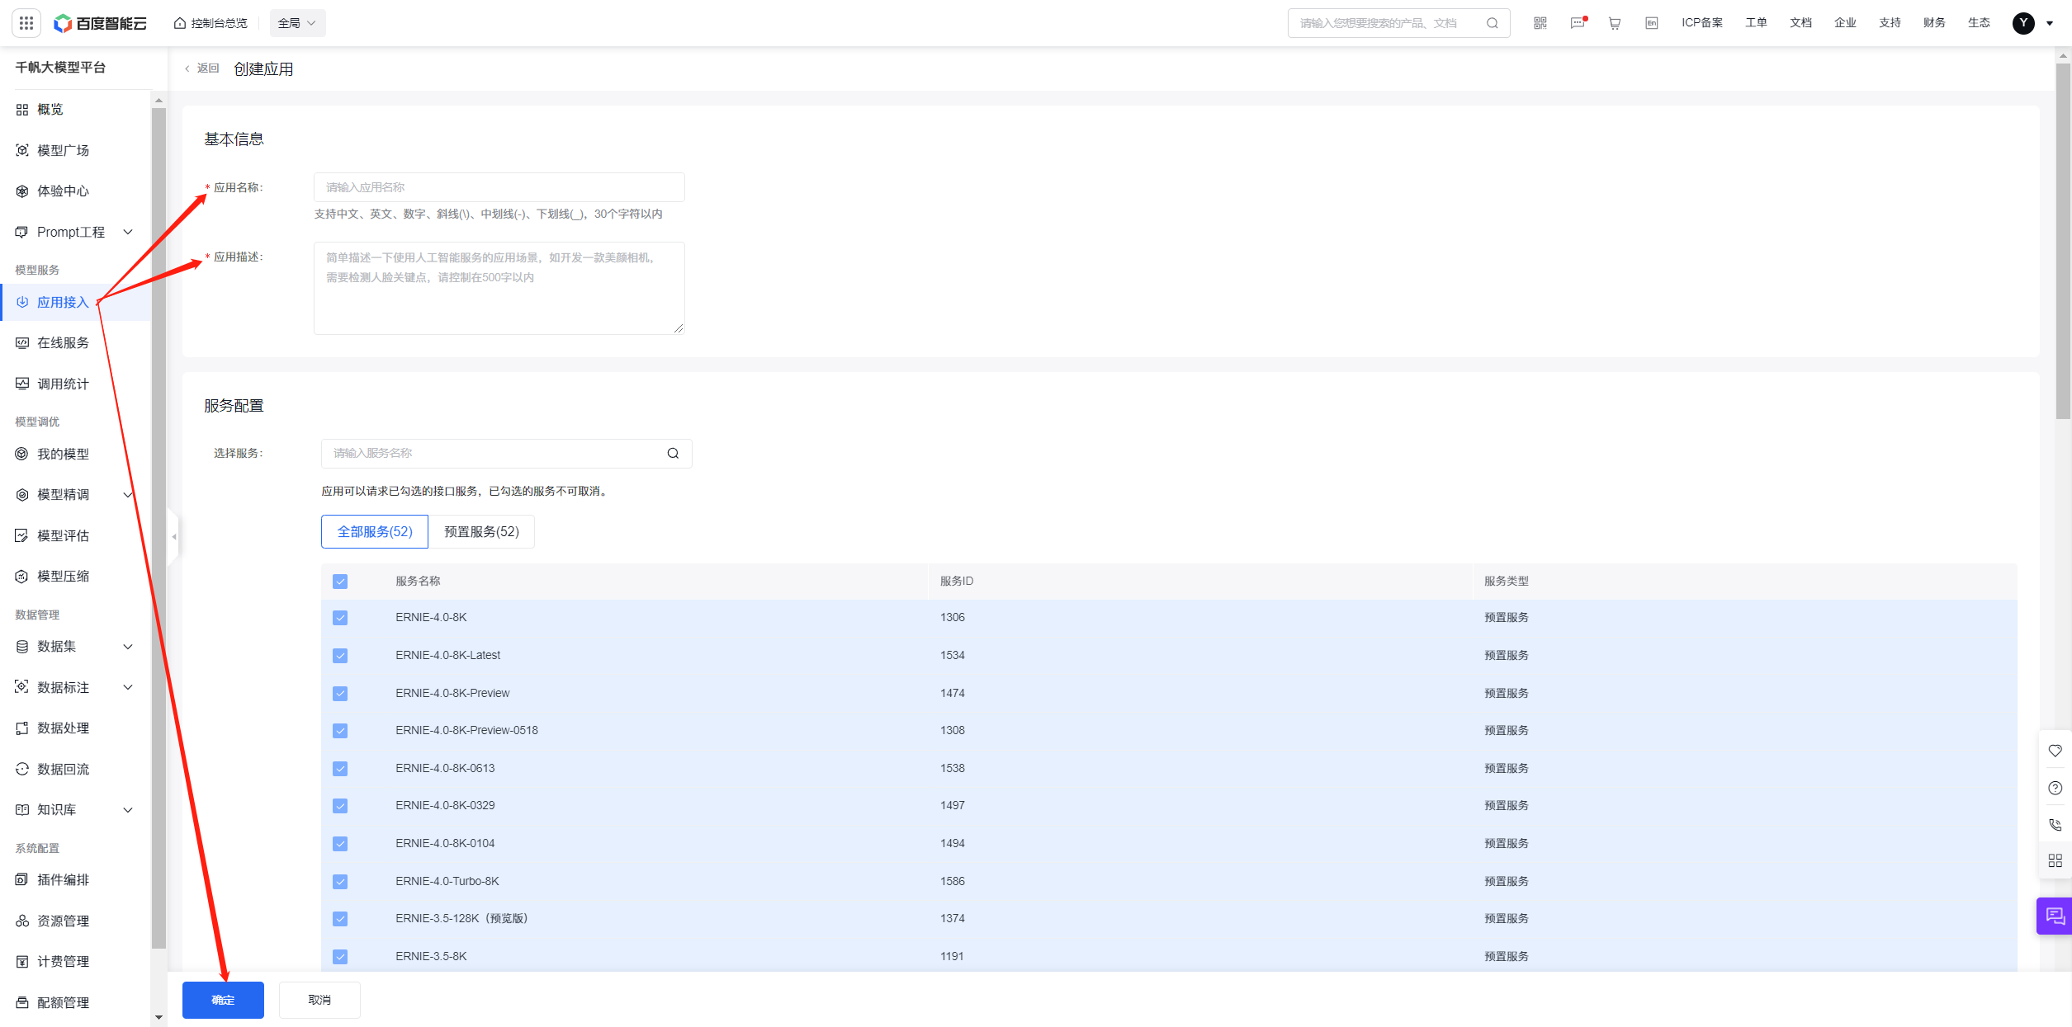The image size is (2072, 1027).
Task: Collapse the sidebar with the handle arrow
Action: click(173, 537)
